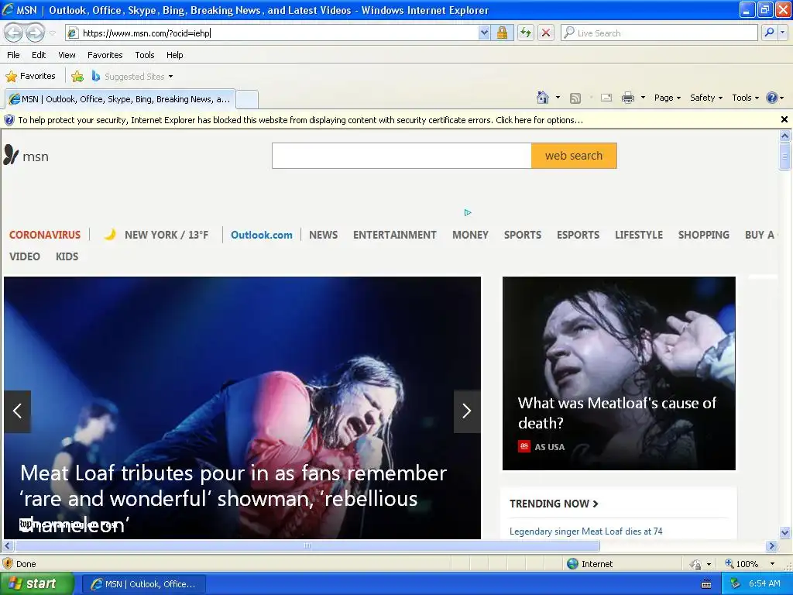Viewport: 793px width, 595px height.
Task: Dismiss the security information bar
Action: (784, 119)
